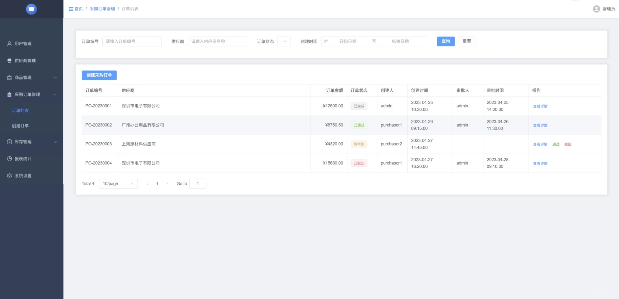Click the admin user avatar icon
The width and height of the screenshot is (619, 299).
[596, 9]
